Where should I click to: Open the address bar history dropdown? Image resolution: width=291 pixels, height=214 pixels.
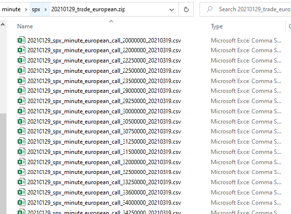click(x=172, y=9)
